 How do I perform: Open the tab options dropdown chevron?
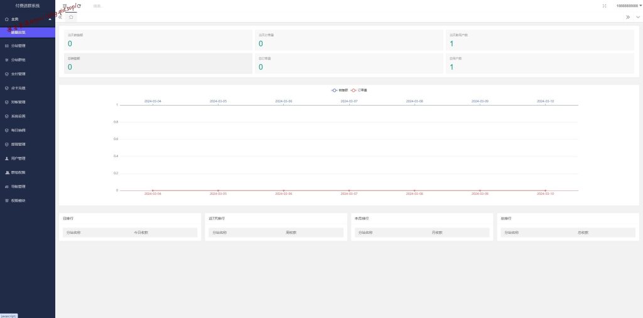tap(638, 17)
